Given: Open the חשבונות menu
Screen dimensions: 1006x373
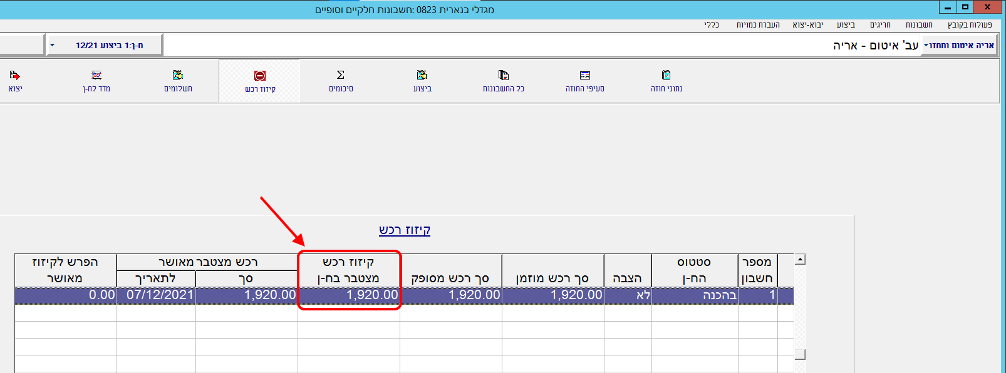Looking at the screenshot, I should (x=918, y=24).
